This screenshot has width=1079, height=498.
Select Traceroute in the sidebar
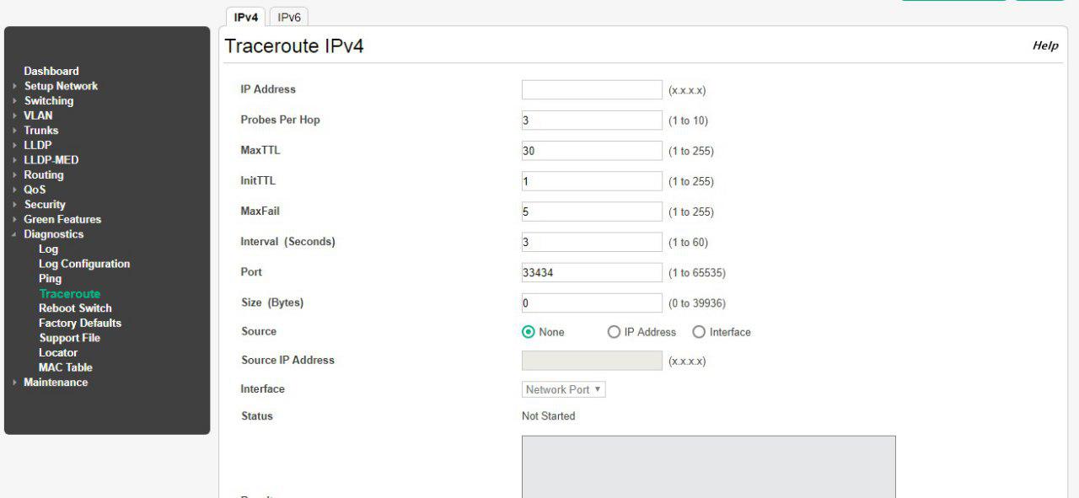pos(69,294)
